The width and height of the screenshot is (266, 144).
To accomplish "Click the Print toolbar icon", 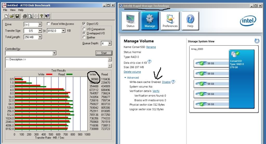I will point(25,16).
